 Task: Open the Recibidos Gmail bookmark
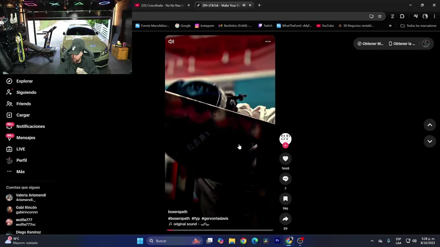[x=235, y=26]
